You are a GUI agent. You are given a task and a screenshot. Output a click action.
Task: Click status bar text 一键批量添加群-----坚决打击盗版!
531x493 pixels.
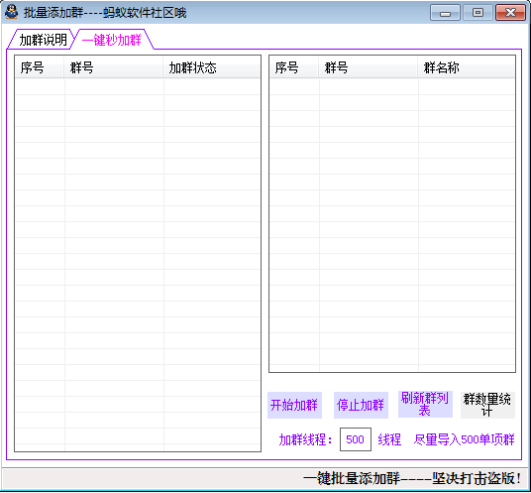click(x=412, y=478)
